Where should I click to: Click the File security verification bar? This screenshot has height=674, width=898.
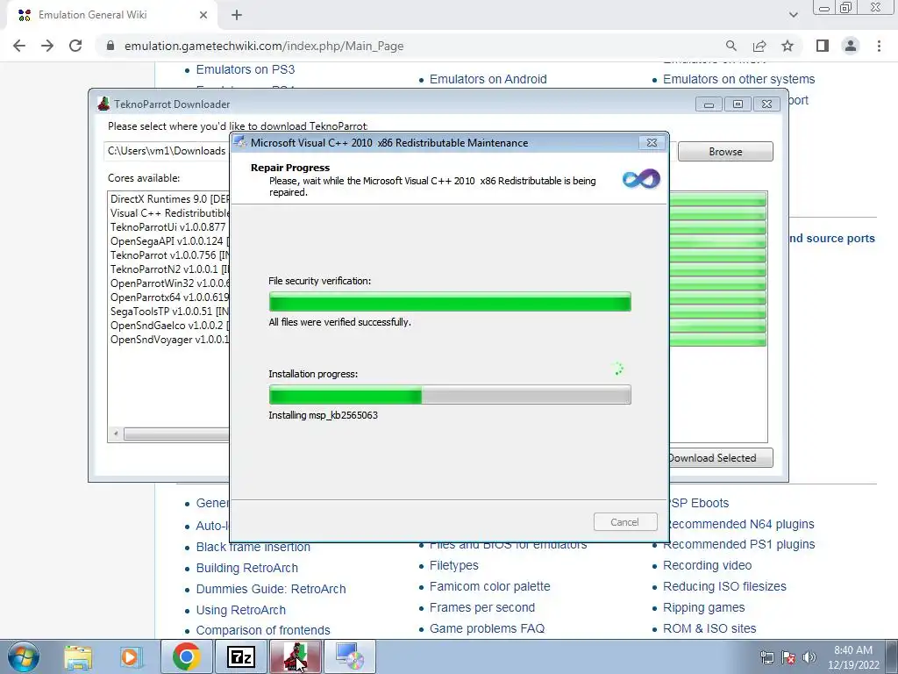[450, 302]
